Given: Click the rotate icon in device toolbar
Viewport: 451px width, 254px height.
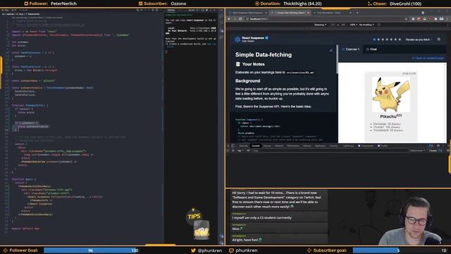Looking at the screenshot, I should [x=379, y=25].
